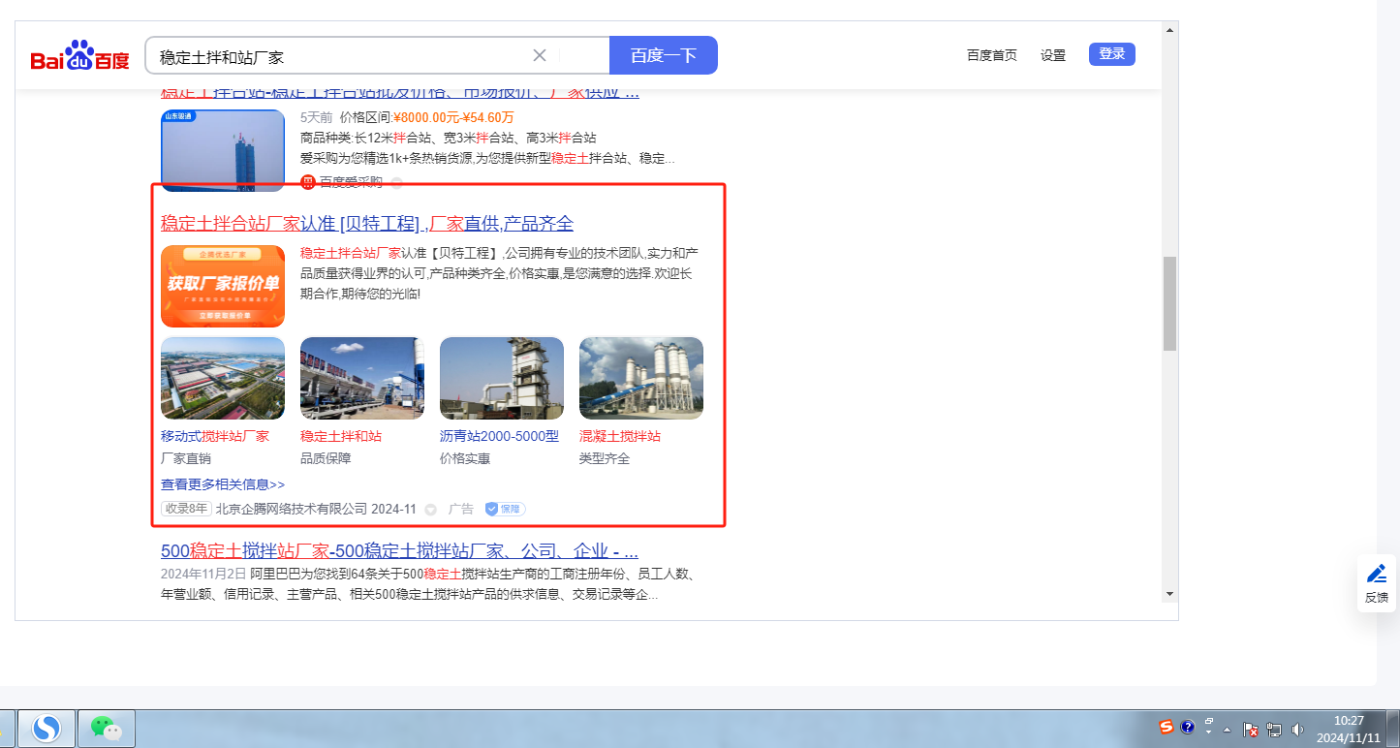Click the 沥青站2000-5000型 link
Image resolution: width=1400 pixels, height=748 pixels.
coord(499,436)
